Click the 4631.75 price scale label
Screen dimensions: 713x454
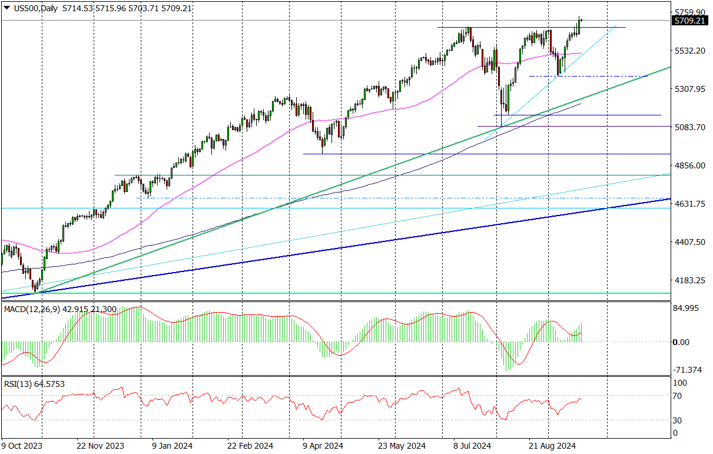click(690, 204)
